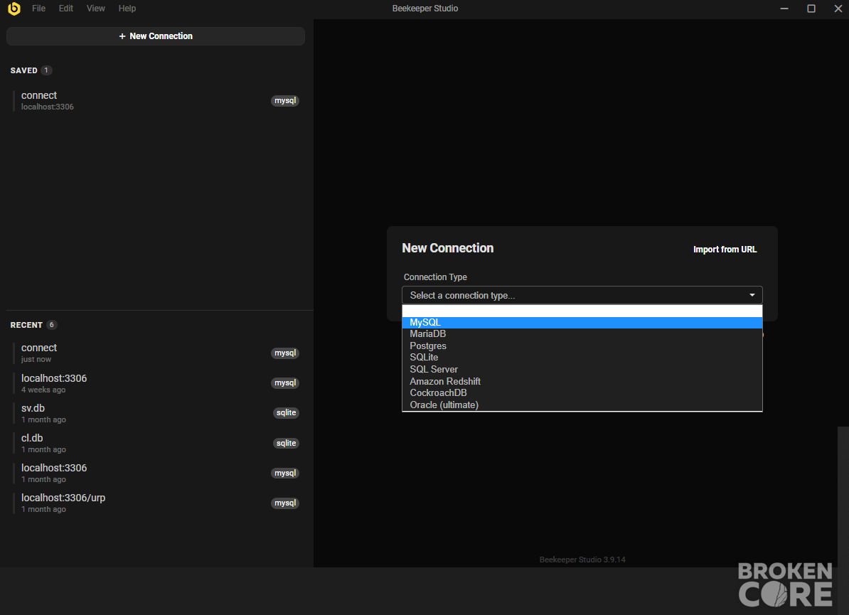Select CockroachDB connection type
This screenshot has height=615, width=849.
(x=582, y=393)
